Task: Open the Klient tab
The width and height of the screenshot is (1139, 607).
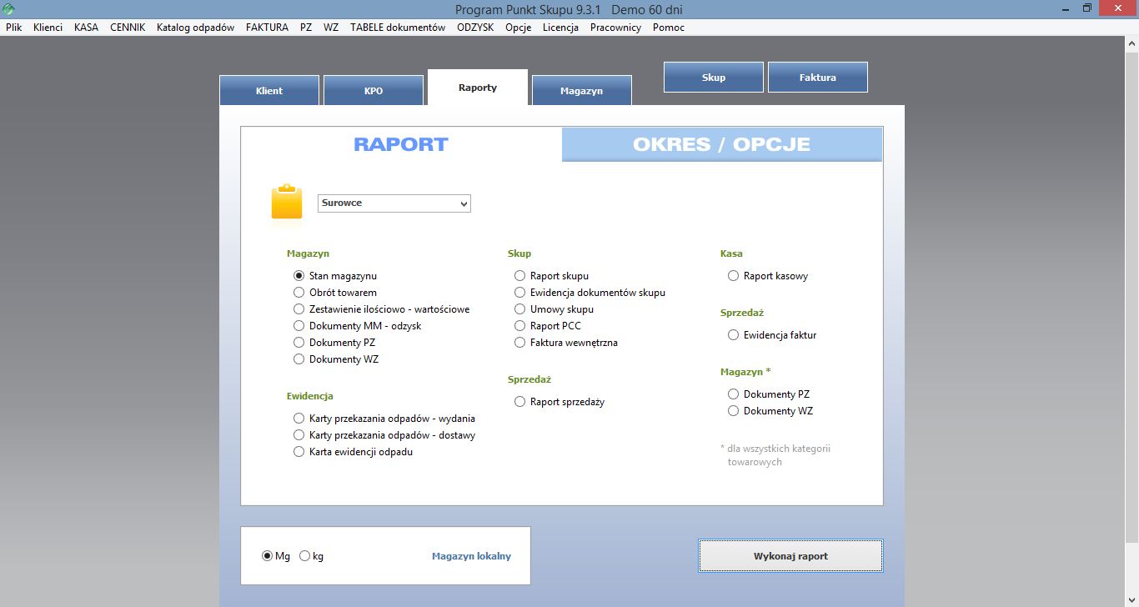Action: point(269,91)
